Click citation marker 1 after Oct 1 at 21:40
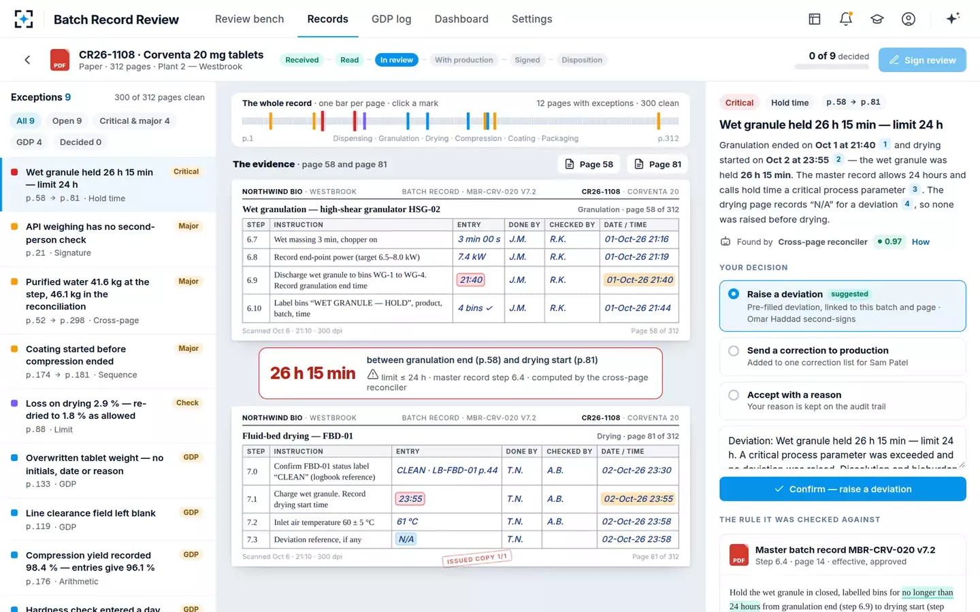Image resolution: width=980 pixels, height=612 pixels. [x=885, y=144]
